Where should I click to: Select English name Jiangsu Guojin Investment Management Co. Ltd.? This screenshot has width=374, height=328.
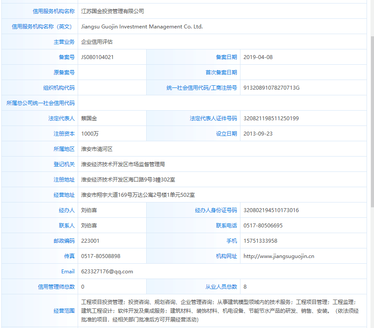[142, 27]
